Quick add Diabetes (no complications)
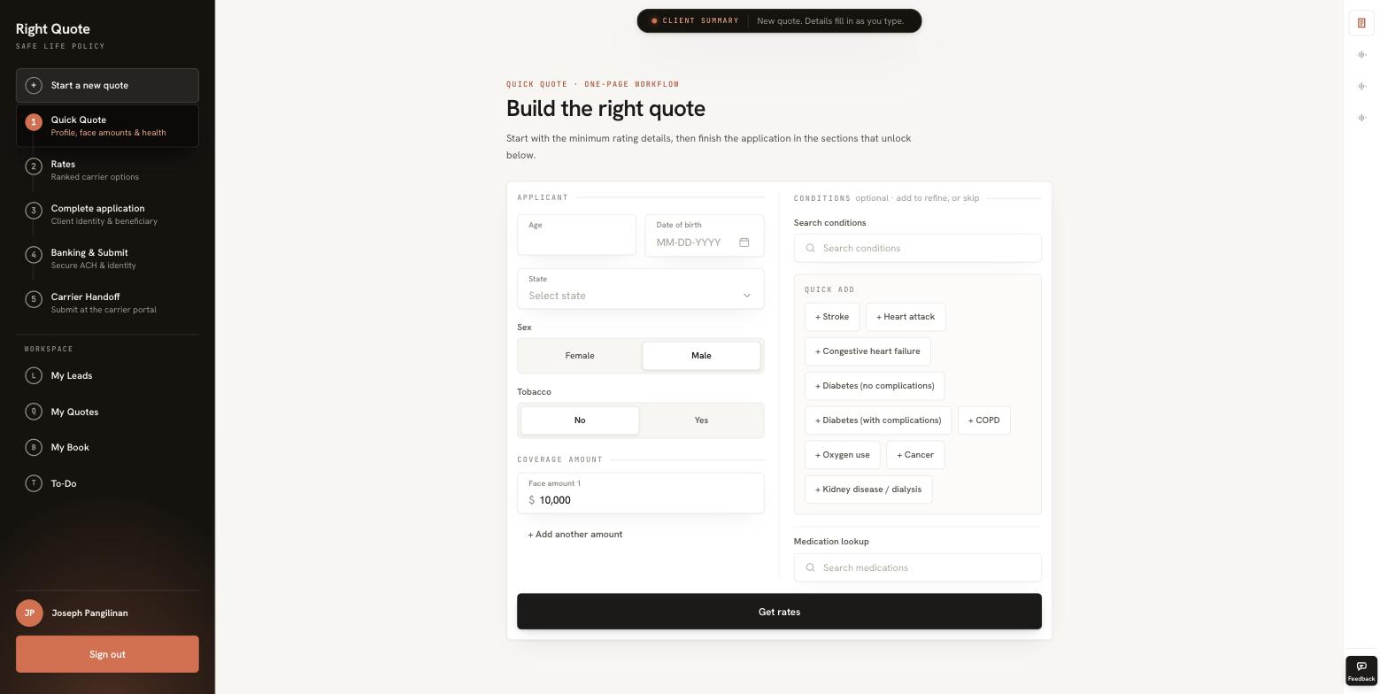 (875, 386)
